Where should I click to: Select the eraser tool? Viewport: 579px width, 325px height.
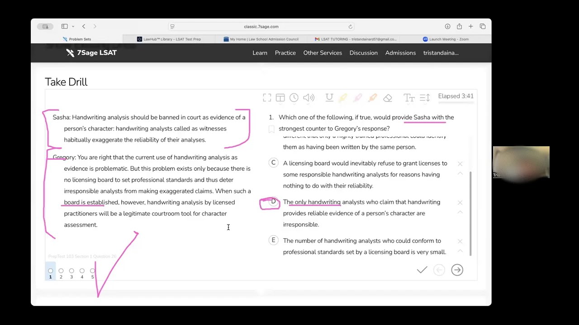point(388,98)
